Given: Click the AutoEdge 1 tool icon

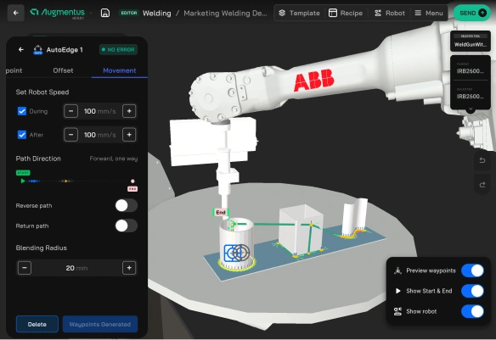Looking at the screenshot, I should tap(38, 49).
